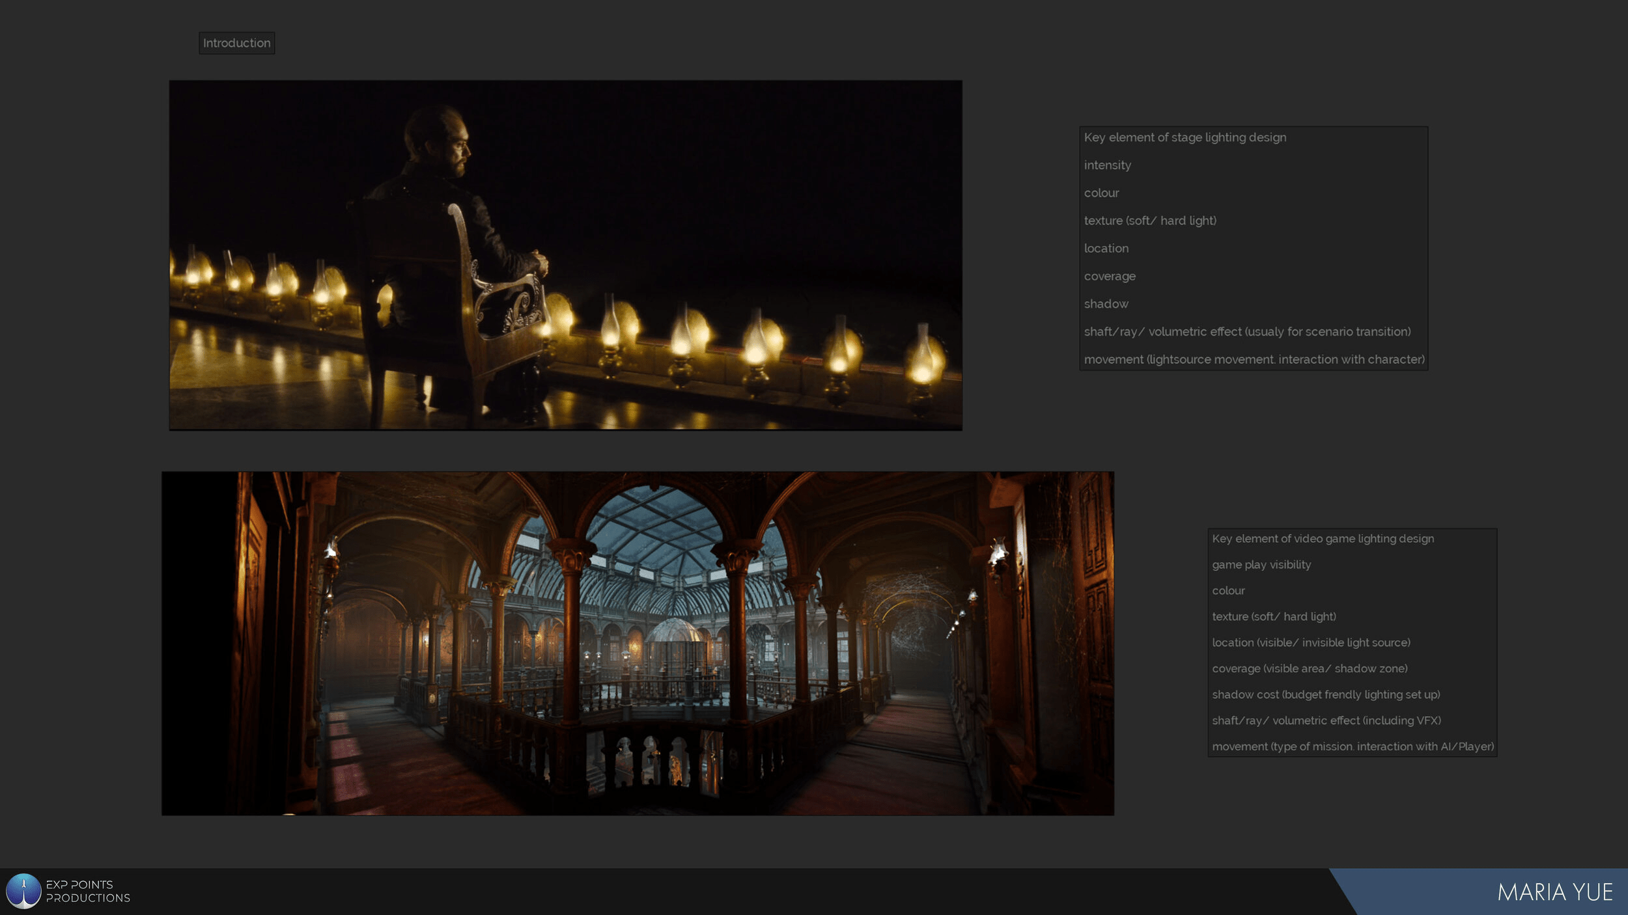Viewport: 1628px width, 915px height.
Task: Select 'game play visibility' in the game list
Action: [1261, 564]
